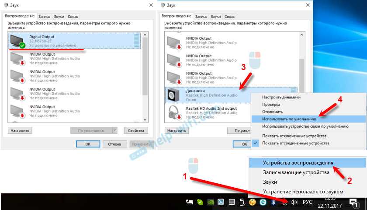Viewport: 367px width, 210px height.
Task: Click the Свойства button
Action: [136, 130]
